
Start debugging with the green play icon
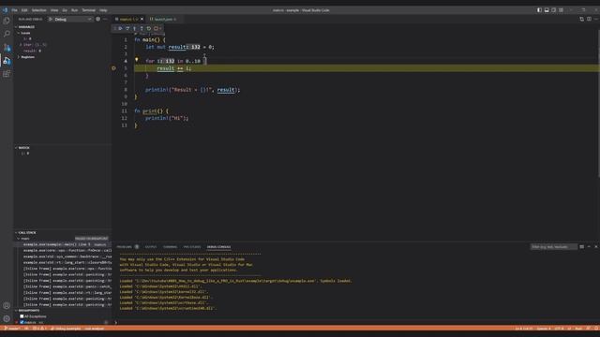[x=51, y=19]
